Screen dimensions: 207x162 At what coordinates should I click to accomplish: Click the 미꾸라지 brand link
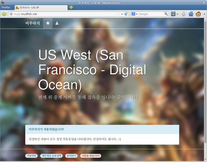32,23
